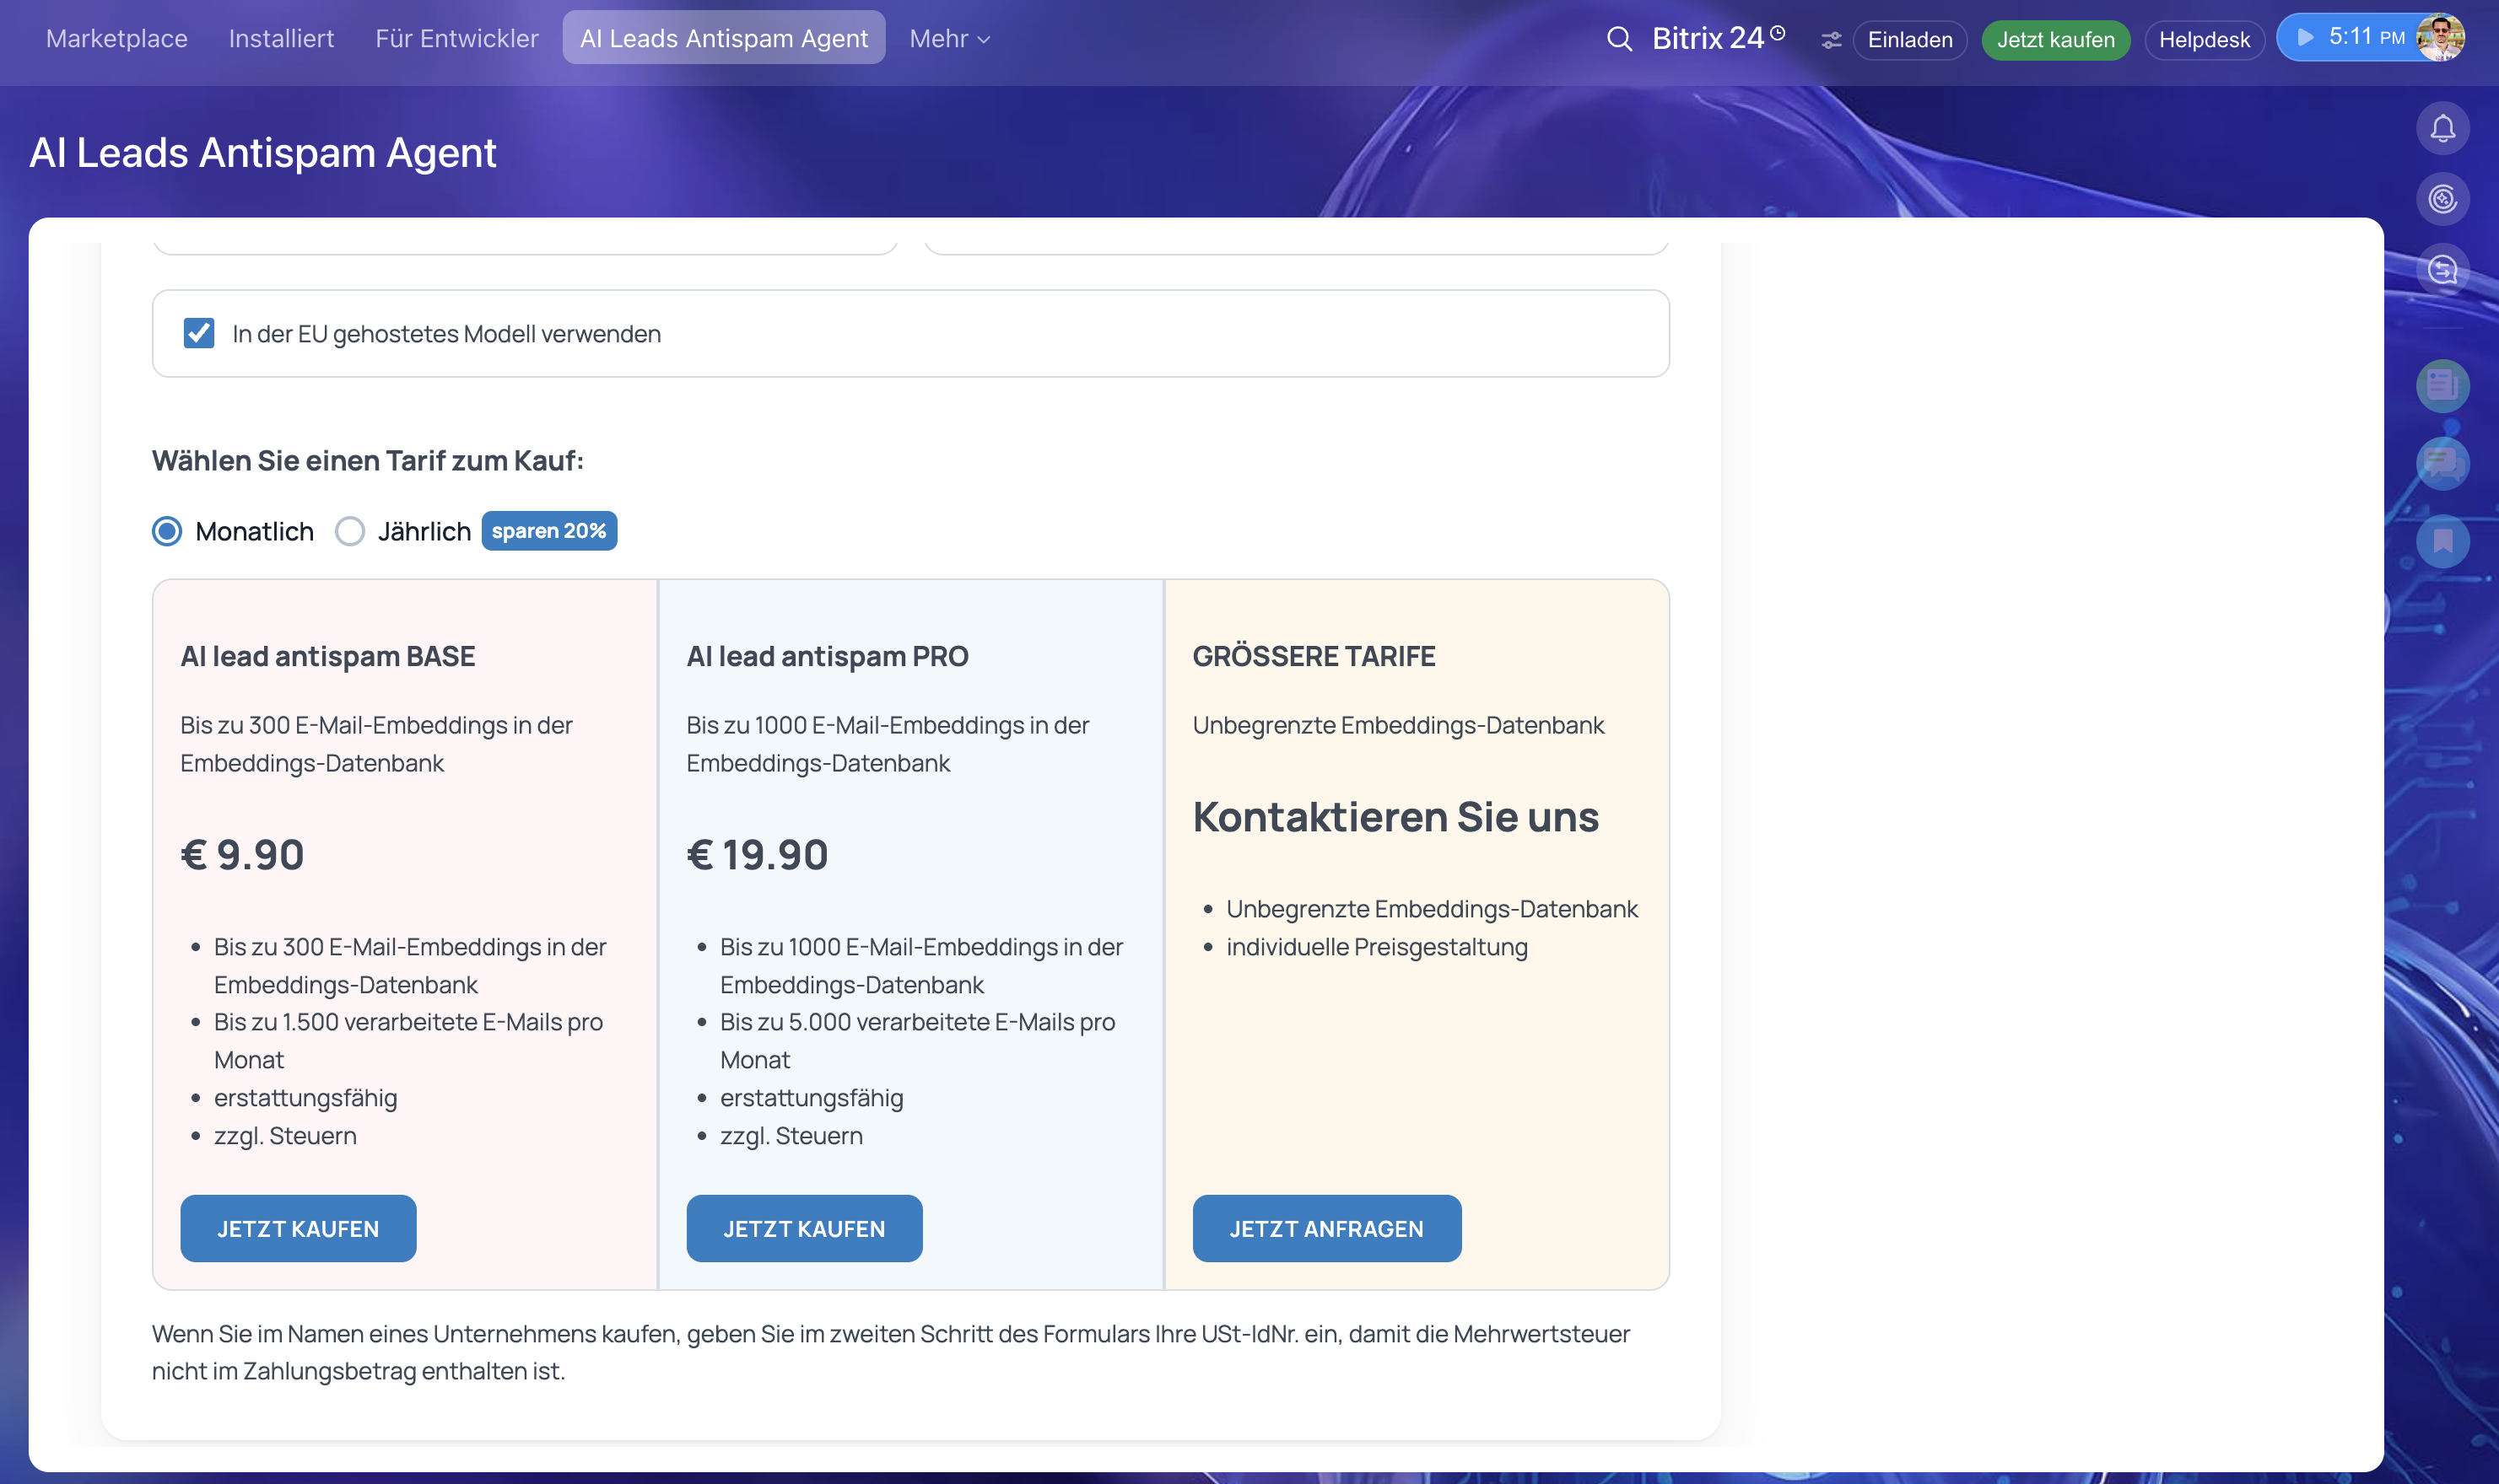The image size is (2499, 1484).
Task: Click the 'Unbegrenzte Embeddings-Datenbank' bullet point
Action: (1432, 909)
